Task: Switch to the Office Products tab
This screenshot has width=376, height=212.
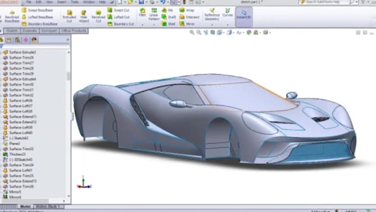Action: 74,31
